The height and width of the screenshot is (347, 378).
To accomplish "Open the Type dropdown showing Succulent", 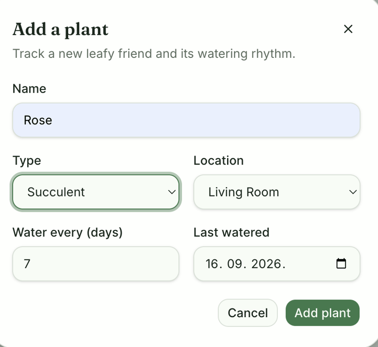I will pyautogui.click(x=96, y=192).
